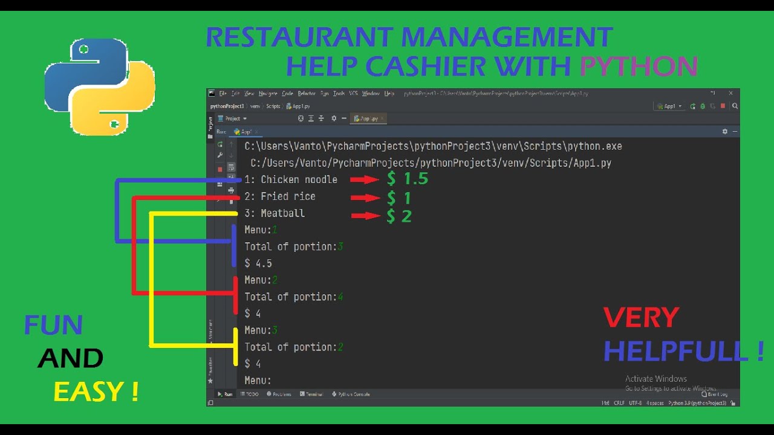The image size is (774, 435).
Task: Click the wrench settings icon in Run panel
Action: tap(220, 155)
